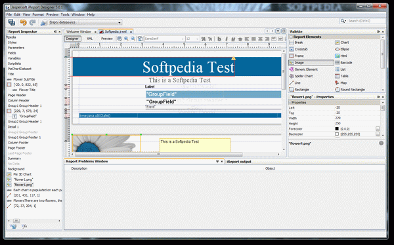Switch to the iReport output tab
The width and height of the screenshot is (394, 245).
(x=239, y=162)
